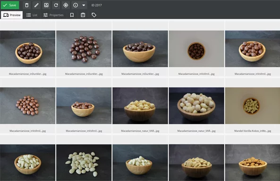280x181 pixels.
Task: Download folder as ZIP via the toolbar icon
Action: (46, 5)
